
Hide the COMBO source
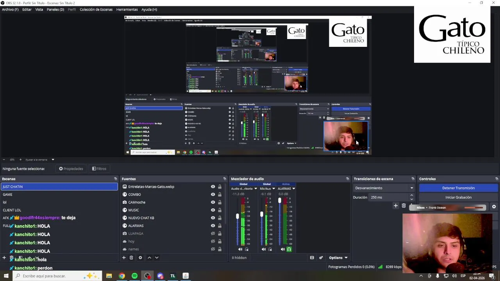pos(213,194)
